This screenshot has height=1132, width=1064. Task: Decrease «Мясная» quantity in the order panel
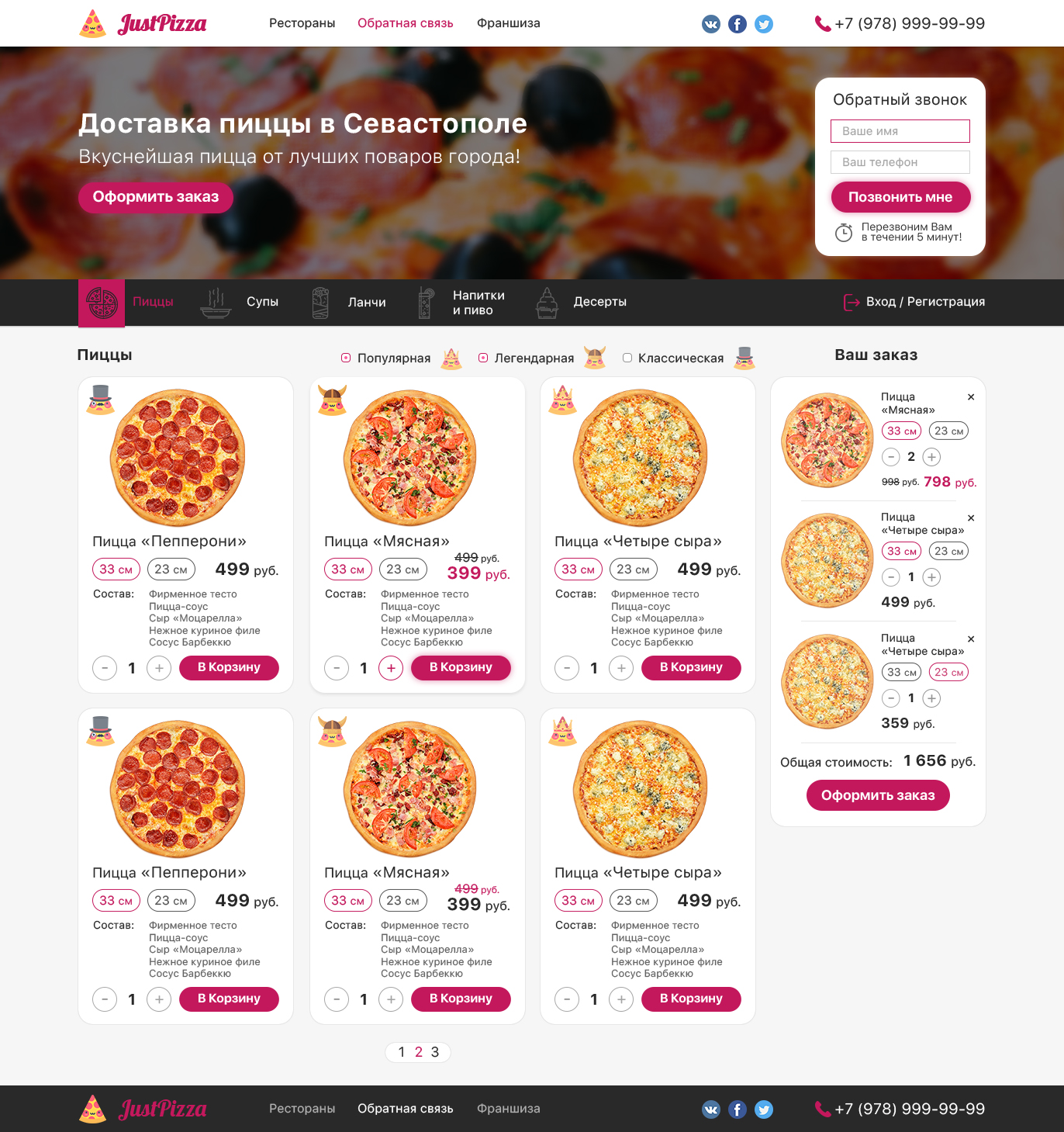pyautogui.click(x=892, y=457)
